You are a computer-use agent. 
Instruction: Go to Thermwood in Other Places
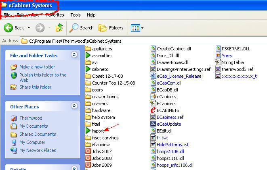tap(31, 118)
